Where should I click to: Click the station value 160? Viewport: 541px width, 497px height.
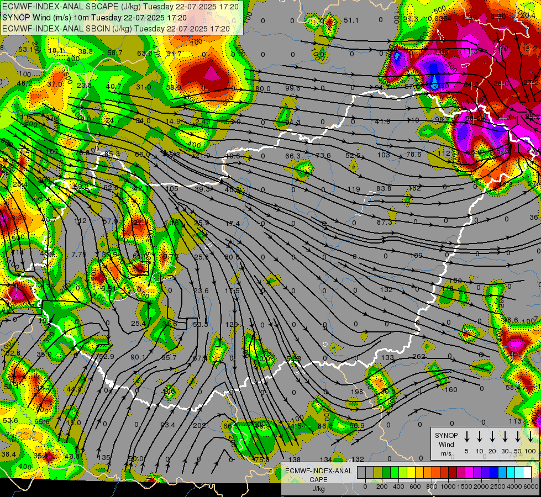(451, 390)
